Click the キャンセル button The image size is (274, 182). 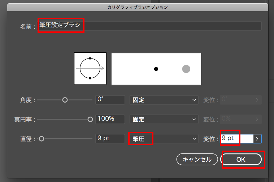click(197, 159)
